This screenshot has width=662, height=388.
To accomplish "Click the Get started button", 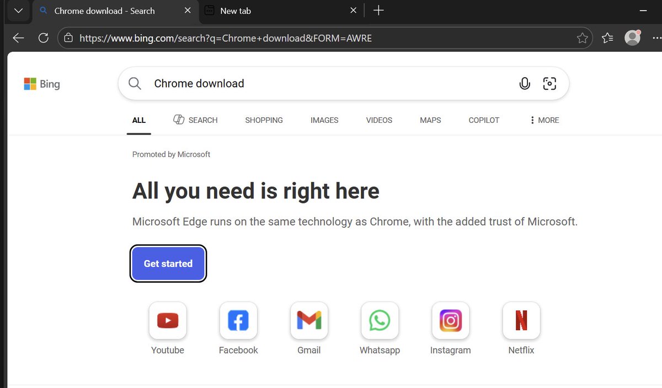I will [x=168, y=263].
